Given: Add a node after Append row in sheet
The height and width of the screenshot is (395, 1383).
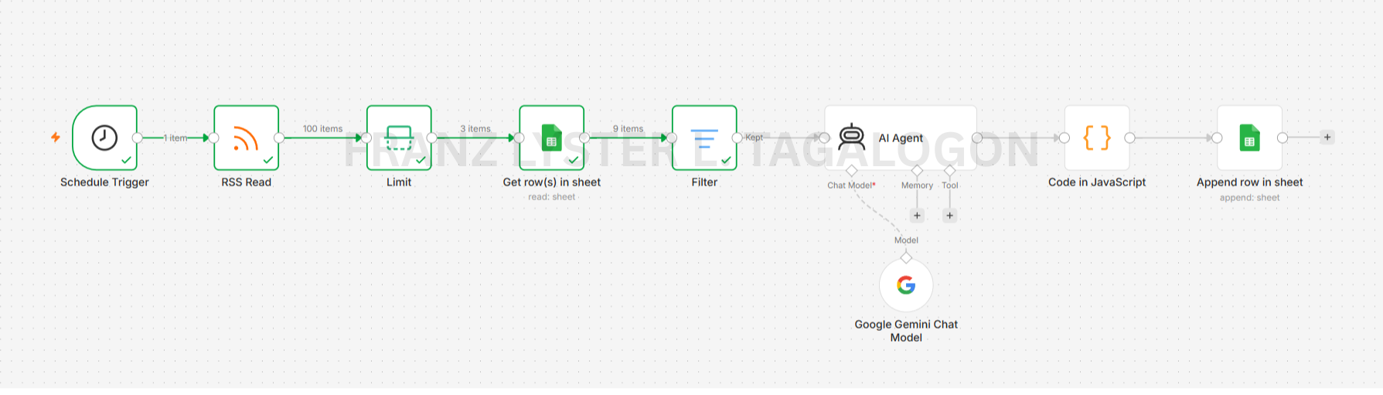Looking at the screenshot, I should tap(1327, 138).
